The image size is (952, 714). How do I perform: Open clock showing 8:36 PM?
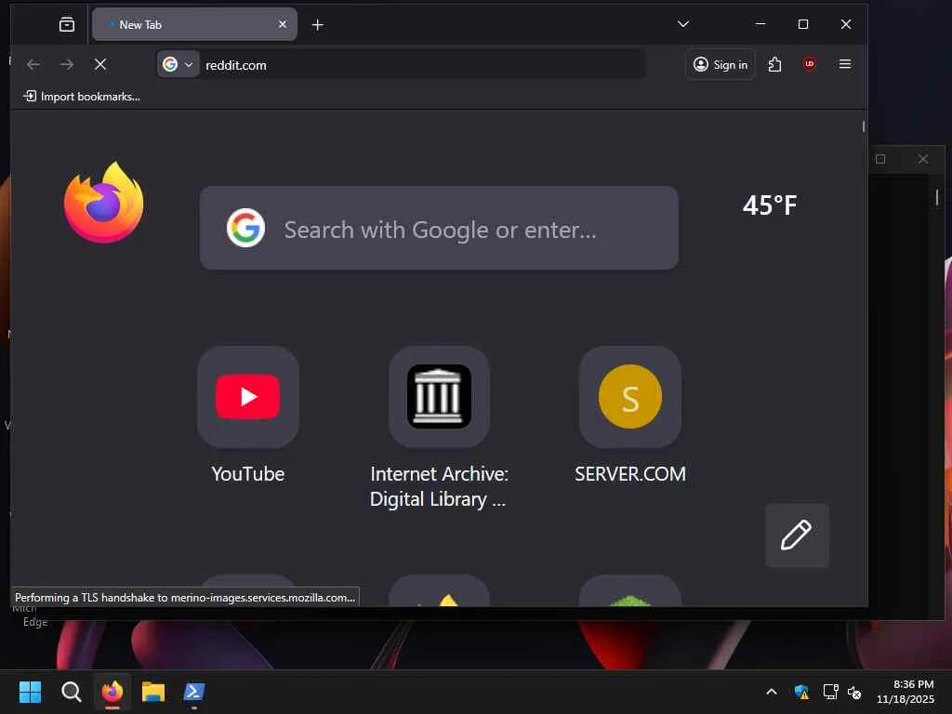tap(906, 692)
